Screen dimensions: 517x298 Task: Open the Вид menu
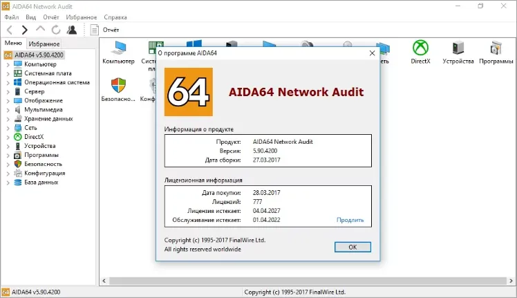(x=31, y=17)
